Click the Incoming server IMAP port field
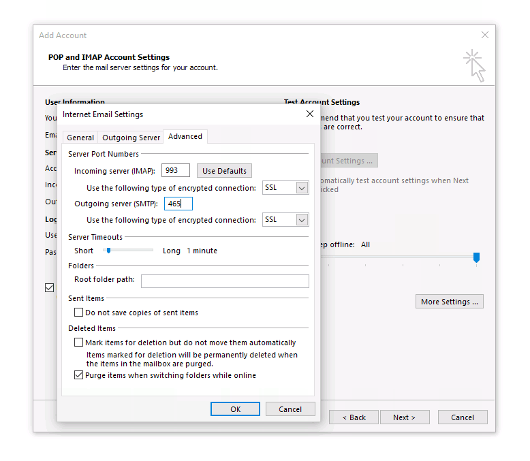The image size is (530, 461). [x=176, y=171]
